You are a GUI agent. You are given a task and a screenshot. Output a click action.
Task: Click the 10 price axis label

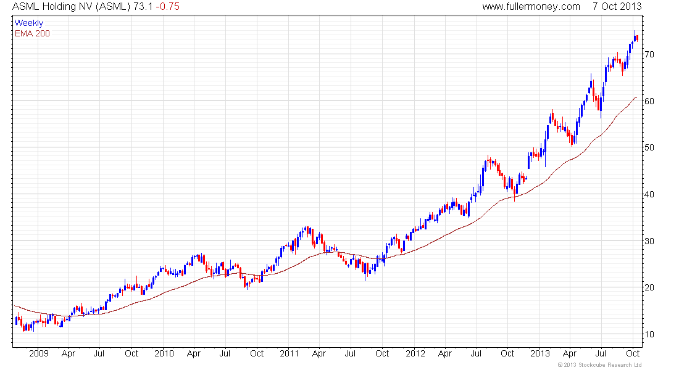(649, 334)
